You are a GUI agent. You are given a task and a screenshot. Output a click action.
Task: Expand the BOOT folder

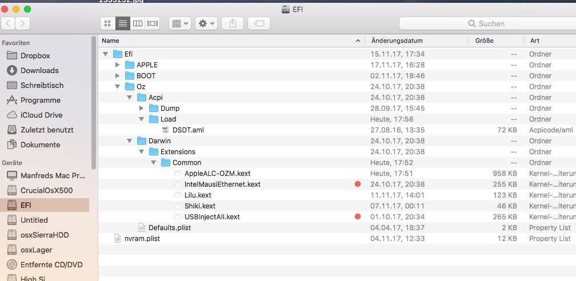coord(118,75)
